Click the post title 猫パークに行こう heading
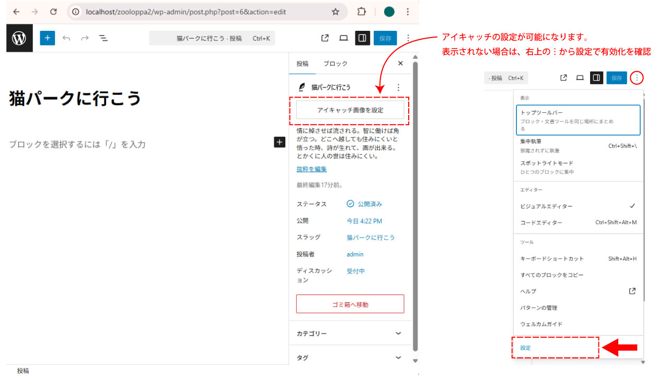This screenshot has height=376, width=669. pyautogui.click(x=75, y=98)
